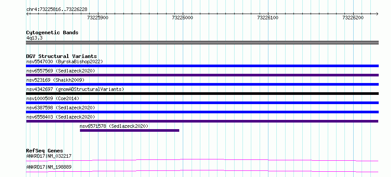
Task: Click the short purple bar under nsv6571578
Action: click(130, 130)
